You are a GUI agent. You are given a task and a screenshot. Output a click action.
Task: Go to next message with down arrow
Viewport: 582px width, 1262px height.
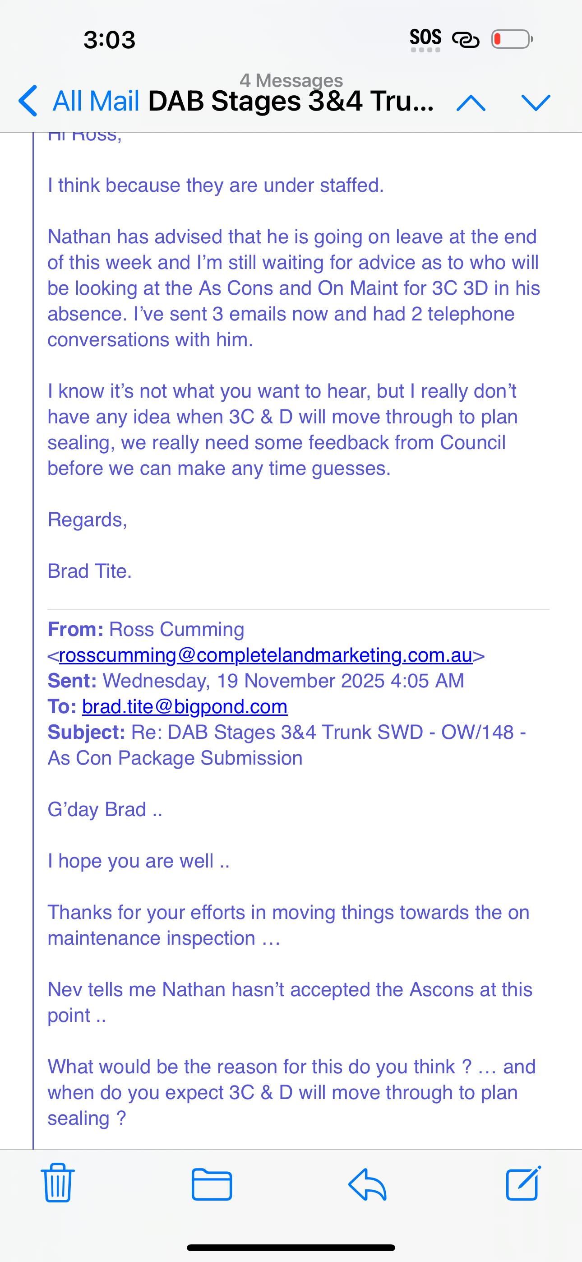[536, 102]
